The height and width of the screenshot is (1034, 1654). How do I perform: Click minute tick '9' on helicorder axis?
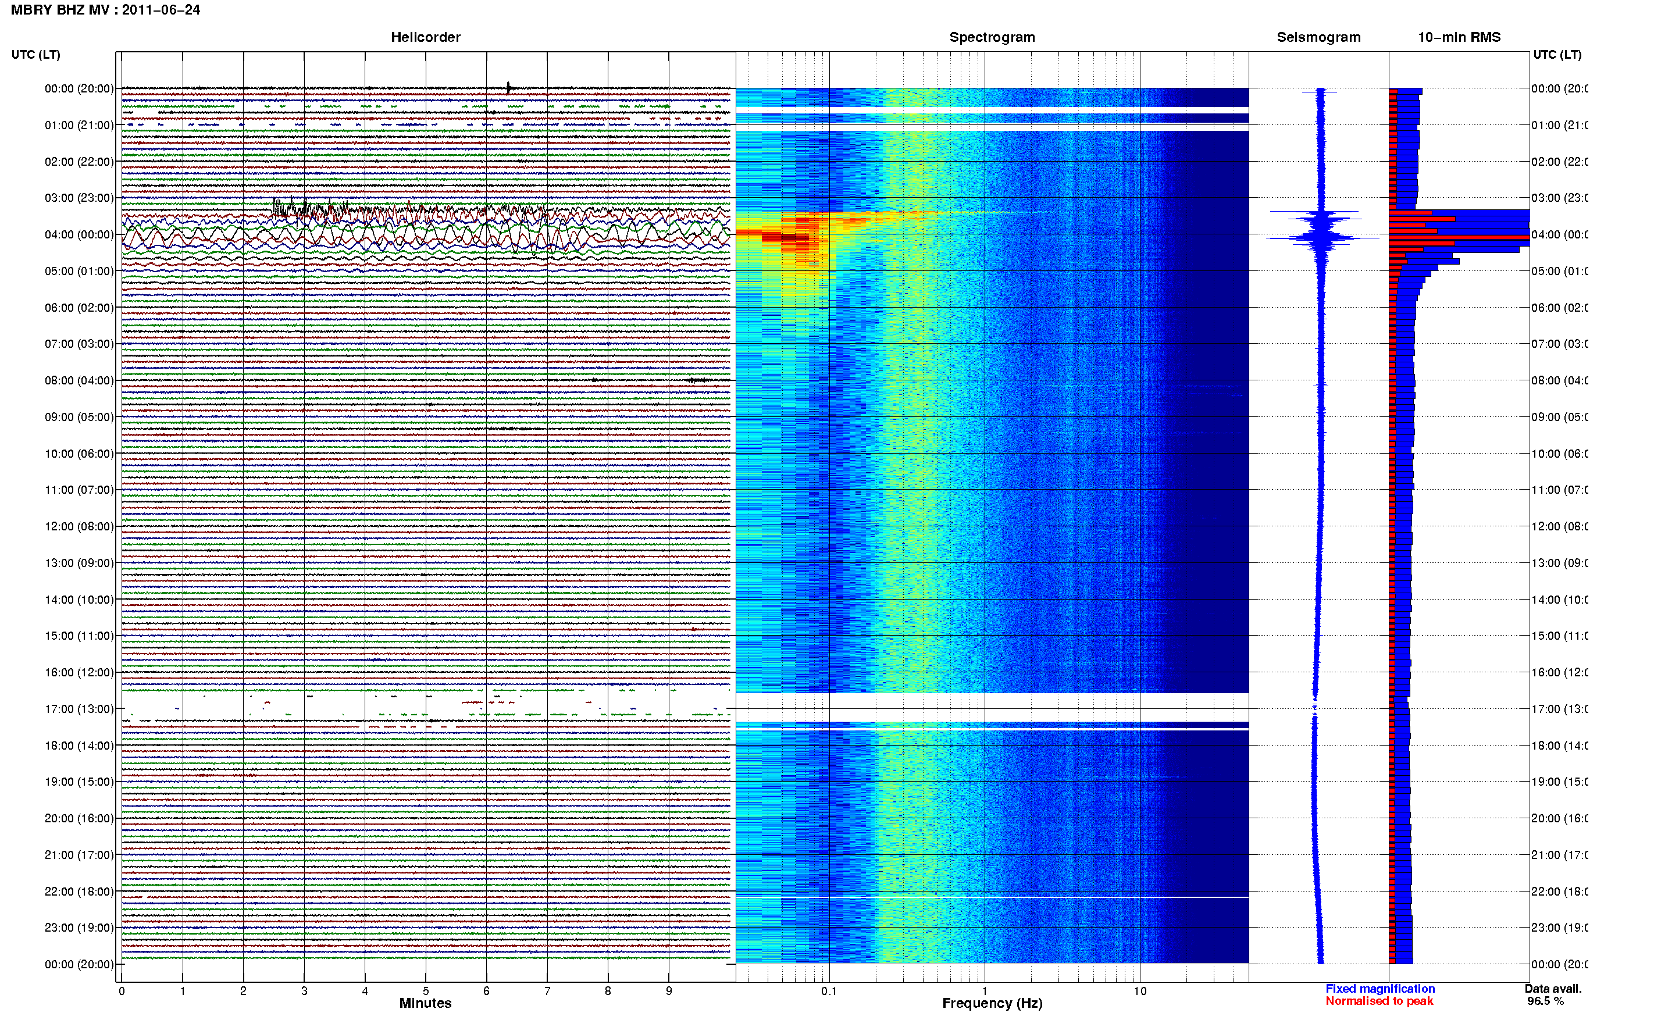[x=669, y=991]
